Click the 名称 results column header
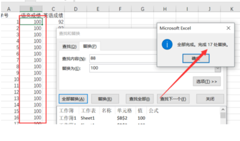Image resolution: width=240 pixels, height=141 pixels. tap(107, 110)
